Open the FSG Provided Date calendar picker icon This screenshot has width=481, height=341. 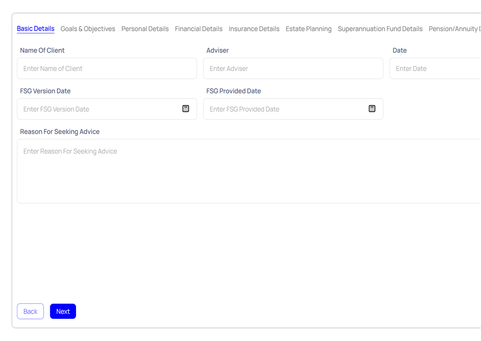[372, 109]
